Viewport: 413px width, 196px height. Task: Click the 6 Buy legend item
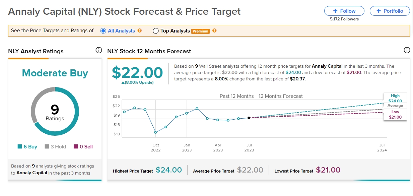pos(27,147)
